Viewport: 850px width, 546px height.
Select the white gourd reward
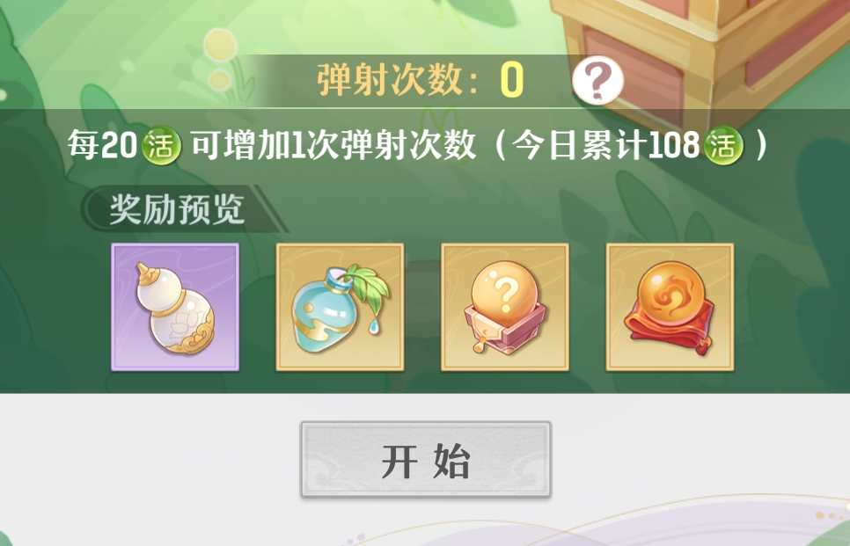coord(175,307)
